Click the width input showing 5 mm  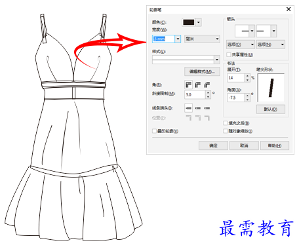click(x=164, y=39)
